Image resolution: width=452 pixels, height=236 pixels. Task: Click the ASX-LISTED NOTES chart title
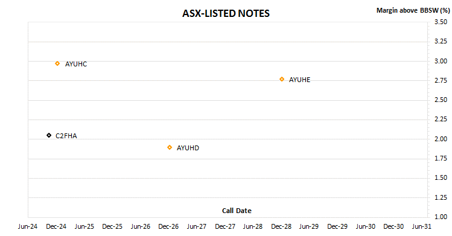point(226,13)
